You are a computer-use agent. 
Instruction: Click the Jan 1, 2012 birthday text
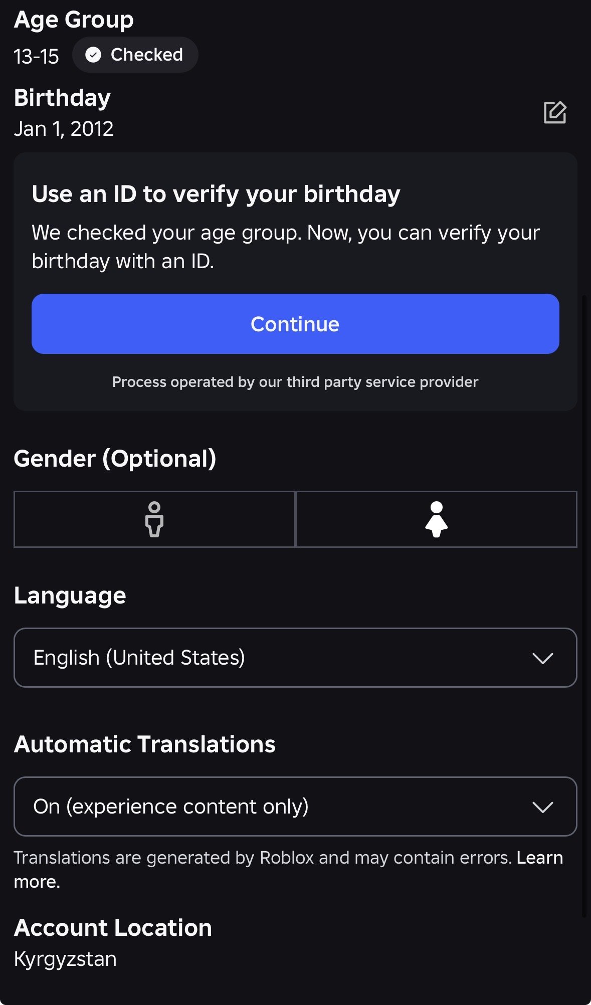coord(64,129)
